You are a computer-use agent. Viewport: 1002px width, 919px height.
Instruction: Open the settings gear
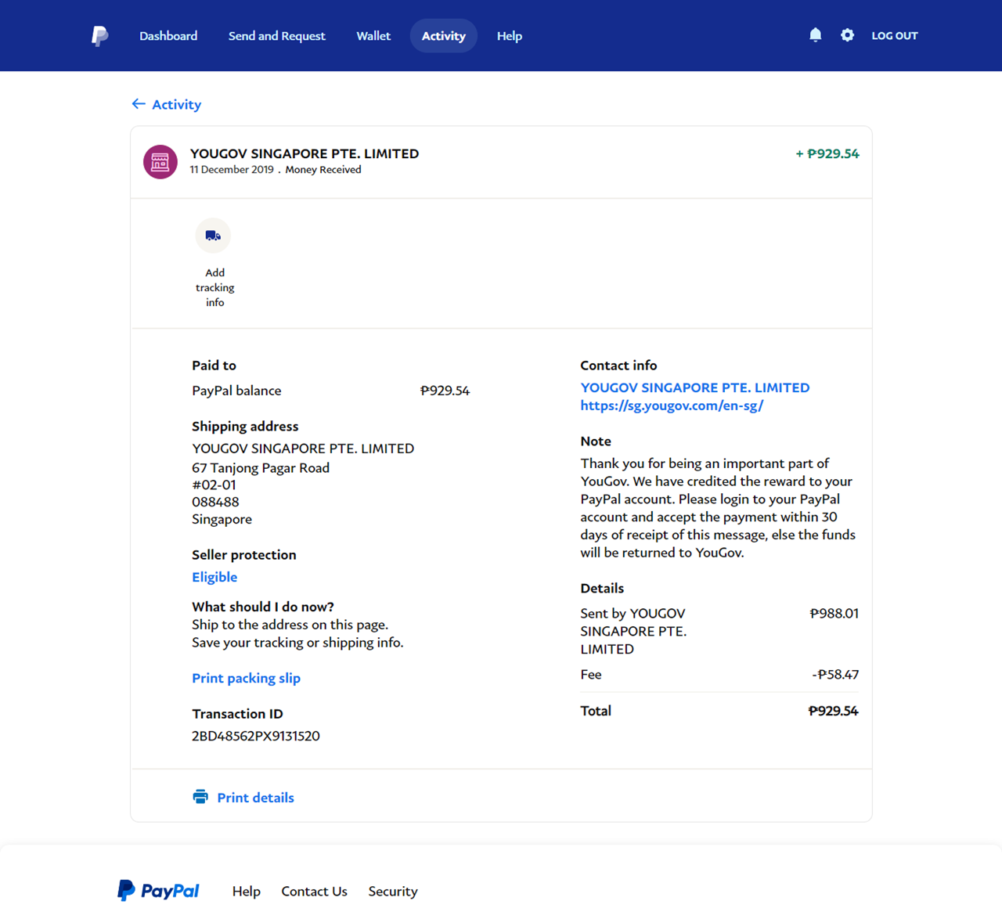tap(847, 35)
